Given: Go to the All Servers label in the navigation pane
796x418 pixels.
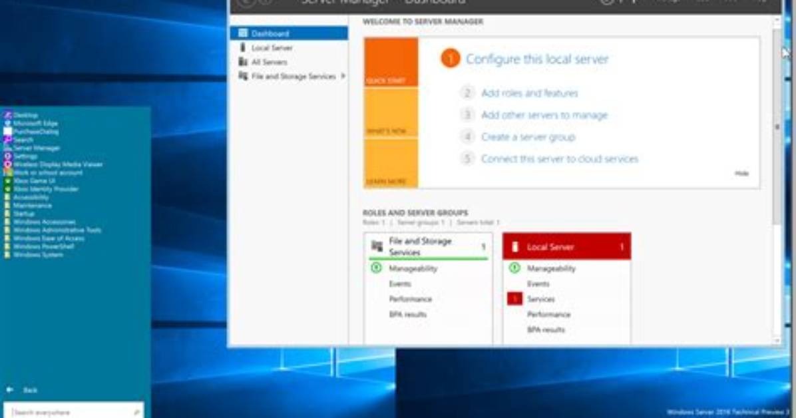Looking at the screenshot, I should (269, 62).
